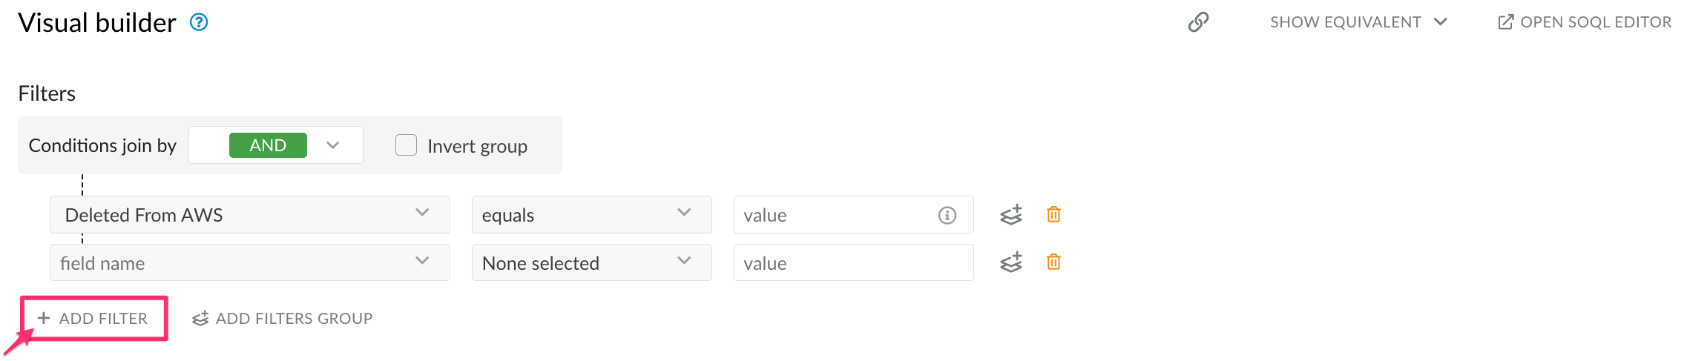Click the Visual builder help question-mark icon
The height and width of the screenshot is (361, 1684).
pos(199,22)
